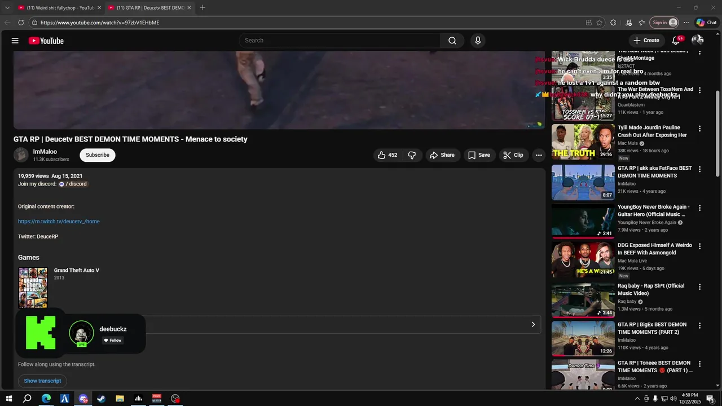Close the Weird shit fullychop tab
This screenshot has width=722, height=406.
99,8
